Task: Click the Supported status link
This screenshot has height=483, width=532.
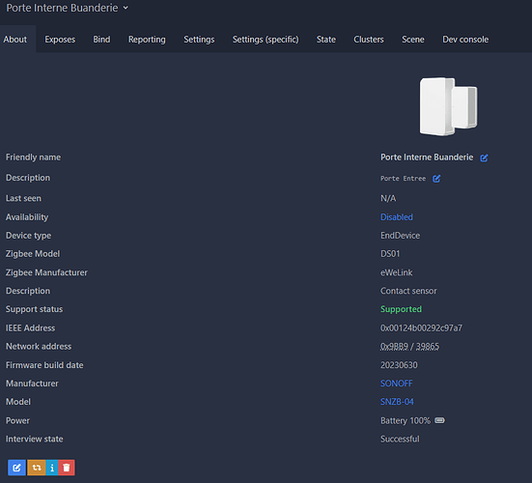Action: 401,309
